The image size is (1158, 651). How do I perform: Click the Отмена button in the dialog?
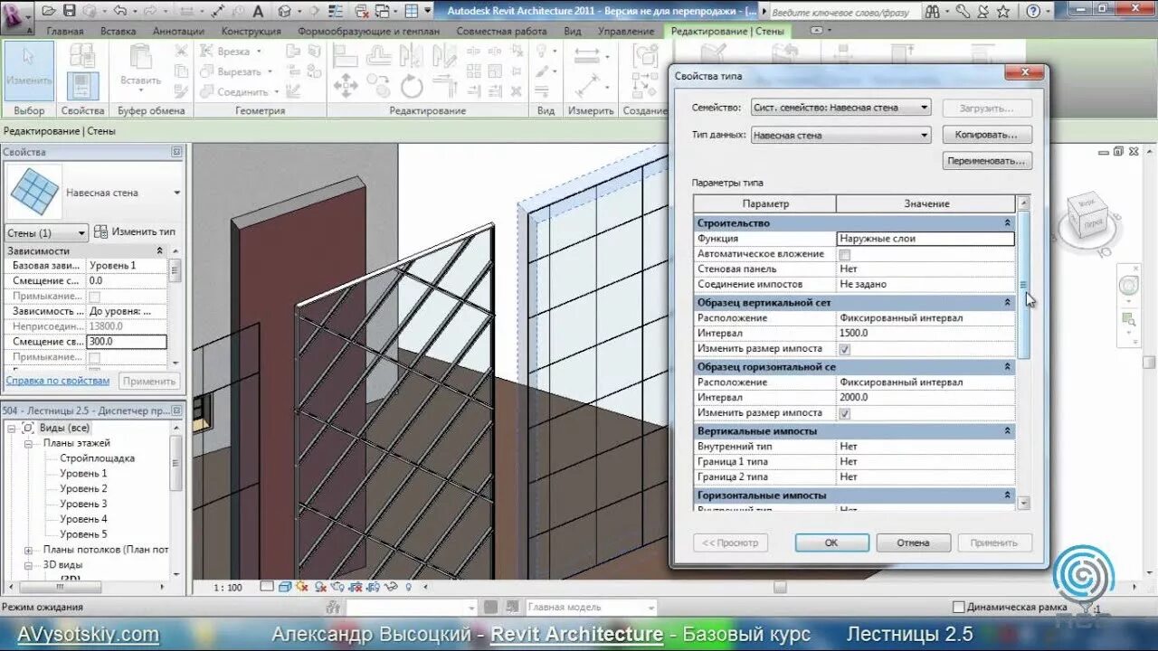click(x=913, y=542)
